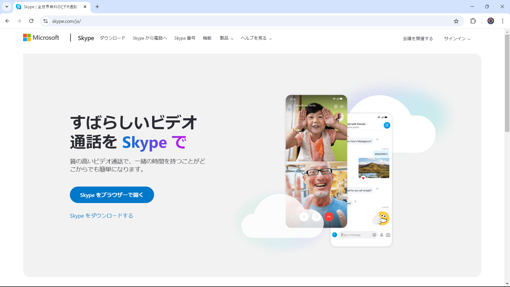The image size is (510, 287).
Task: Reload the Skype page
Action: [x=31, y=21]
